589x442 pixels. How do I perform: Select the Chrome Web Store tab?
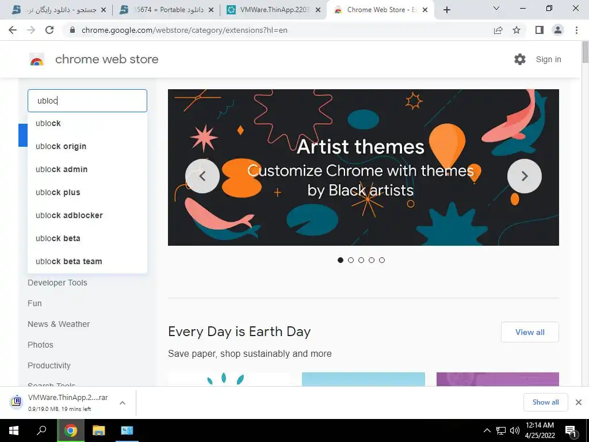[x=380, y=10]
